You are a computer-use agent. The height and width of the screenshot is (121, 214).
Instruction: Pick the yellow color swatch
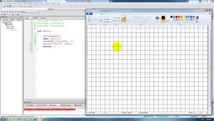184,17
